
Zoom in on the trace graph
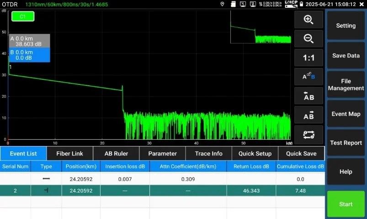click(x=308, y=20)
